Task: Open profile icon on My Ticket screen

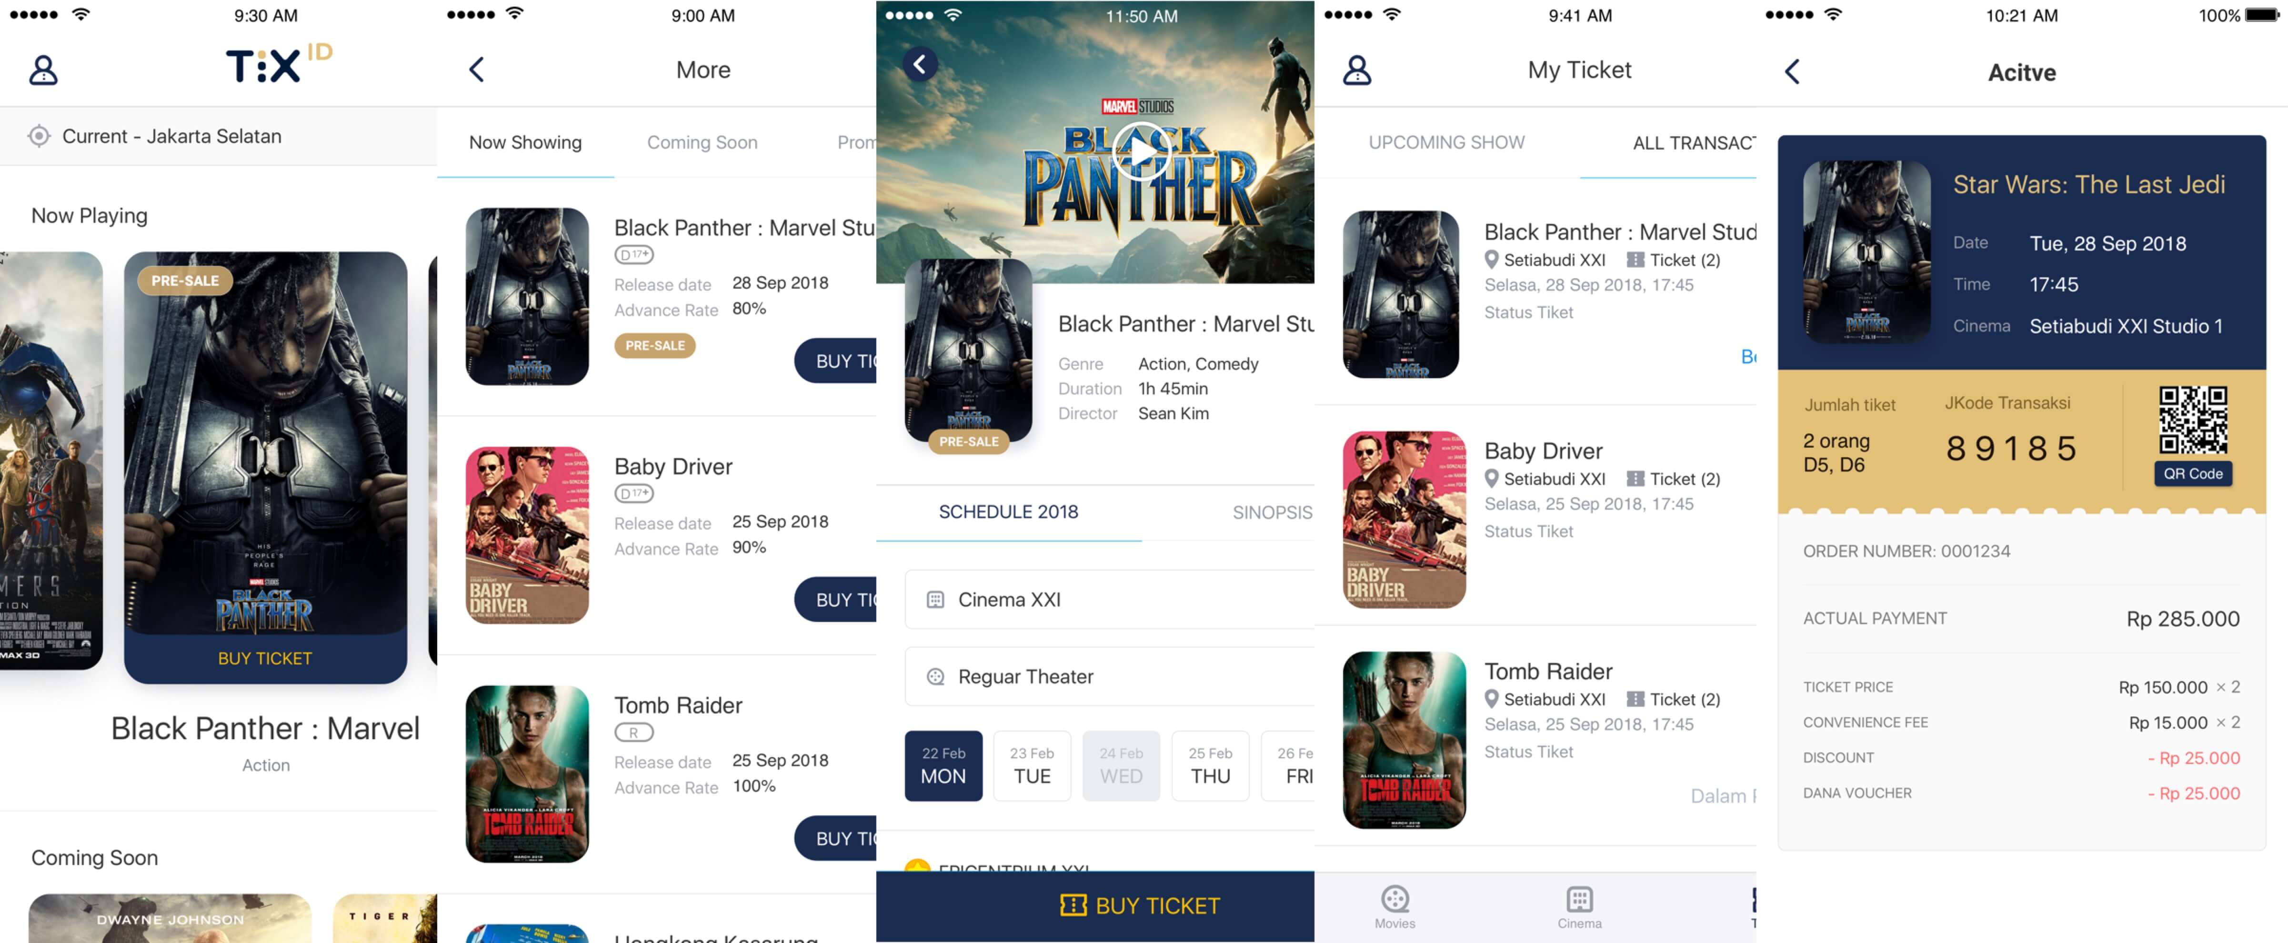Action: (x=1356, y=70)
